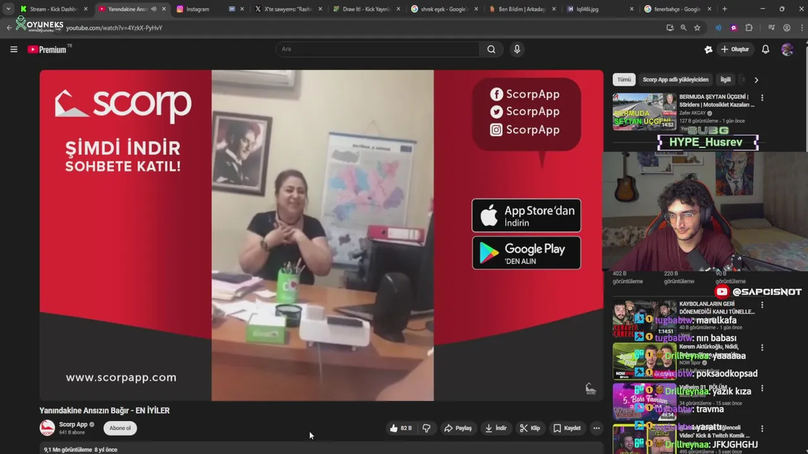Click install/cast icon in address bar
This screenshot has width=808, height=454.
coord(670,28)
